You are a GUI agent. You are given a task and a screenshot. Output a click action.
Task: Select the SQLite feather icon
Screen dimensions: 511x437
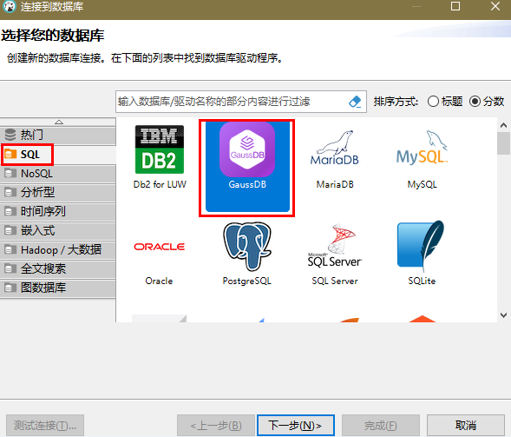pos(421,246)
